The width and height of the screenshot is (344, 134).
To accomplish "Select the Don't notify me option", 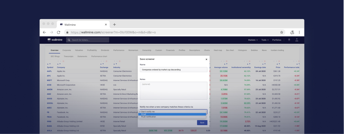I will tap(172, 111).
